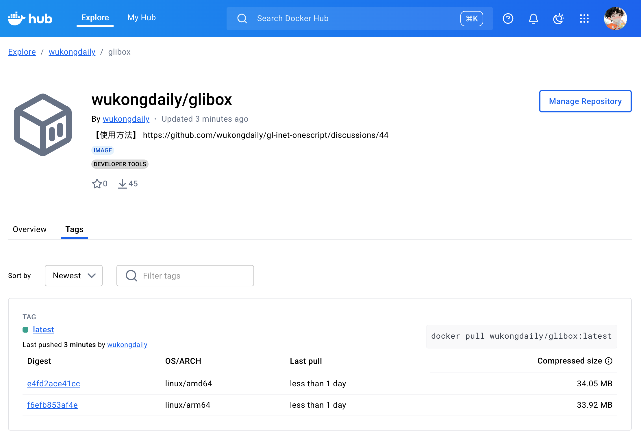Image resolution: width=641 pixels, height=445 pixels.
Task: Open the latest tag link
Action: point(43,329)
